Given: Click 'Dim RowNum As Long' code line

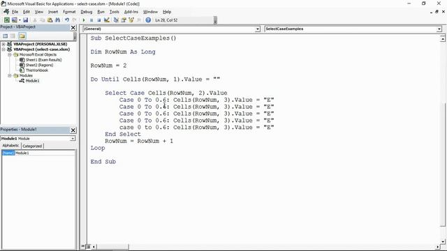Looking at the screenshot, I should click(x=123, y=52).
